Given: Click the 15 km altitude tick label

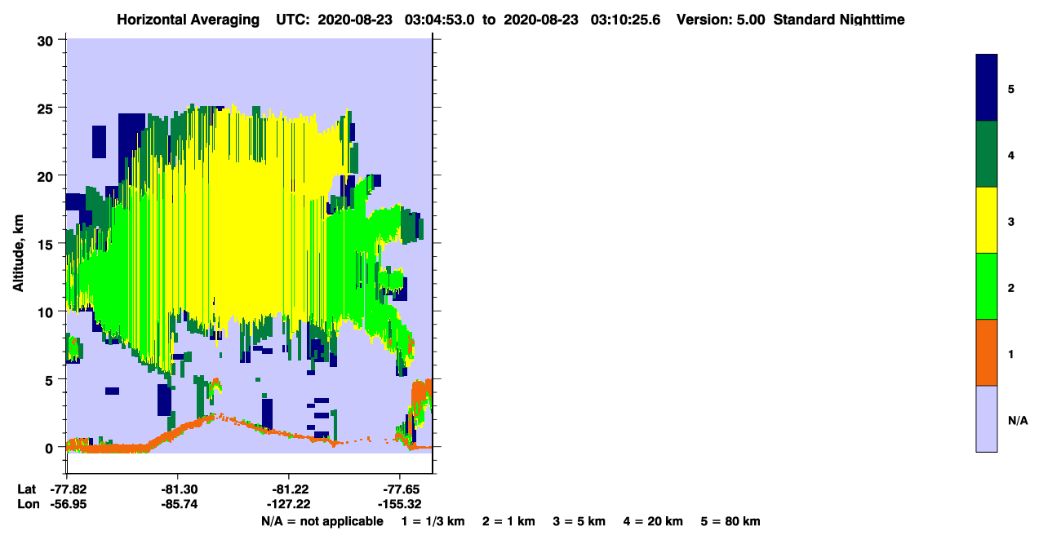Looking at the screenshot, I should tap(47, 244).
